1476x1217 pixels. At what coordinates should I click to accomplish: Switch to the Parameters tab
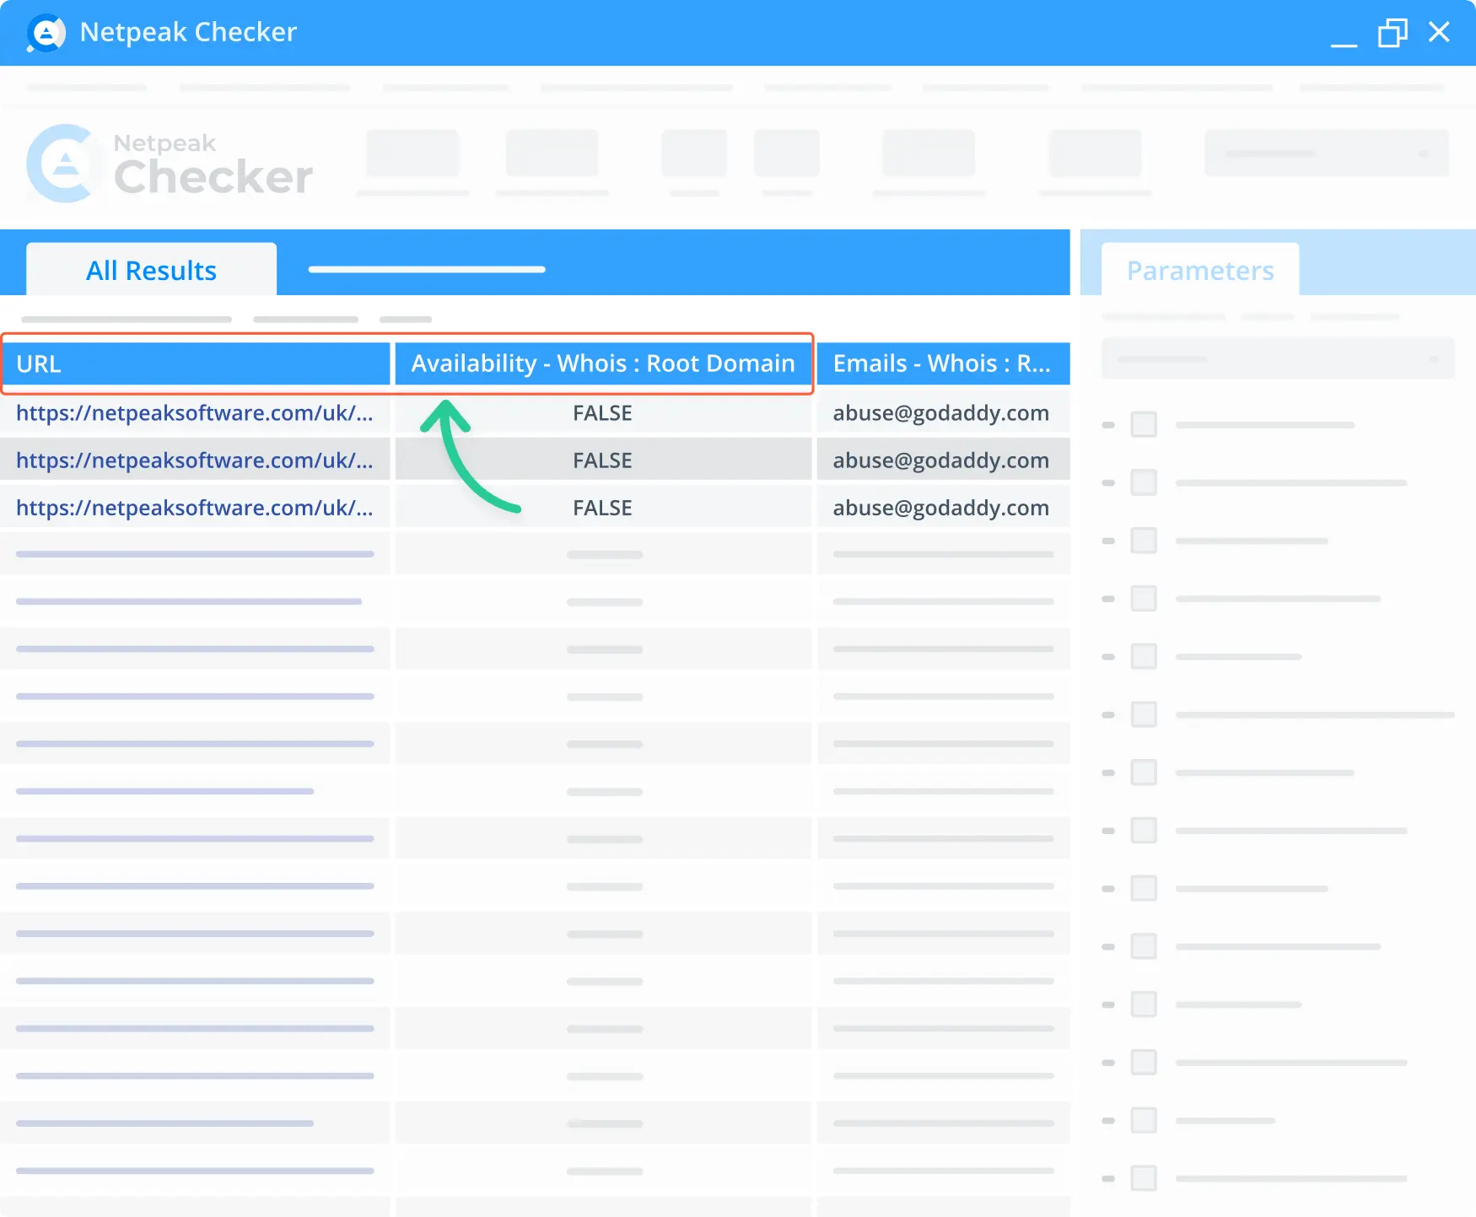tap(1200, 270)
